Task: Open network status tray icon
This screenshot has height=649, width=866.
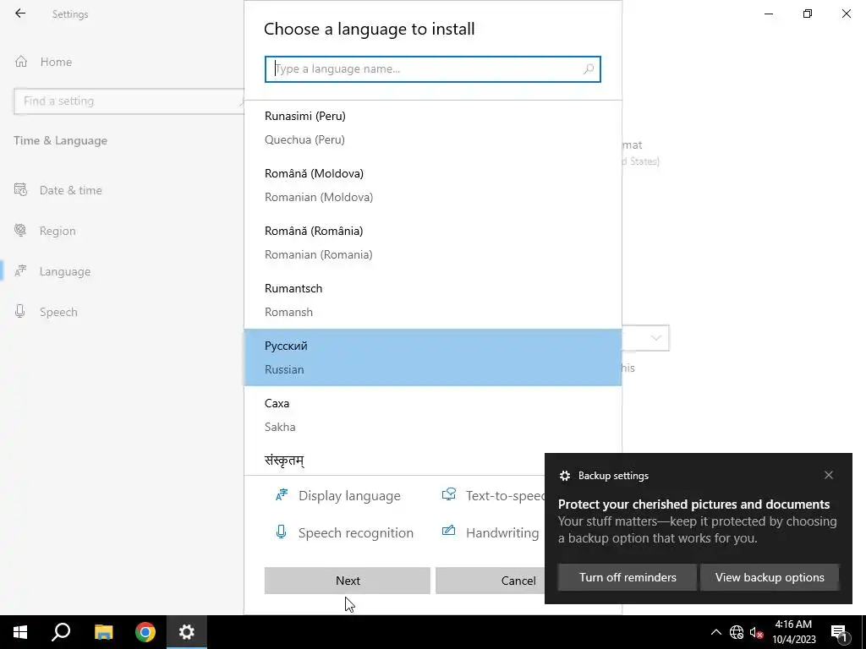Action: 737,632
